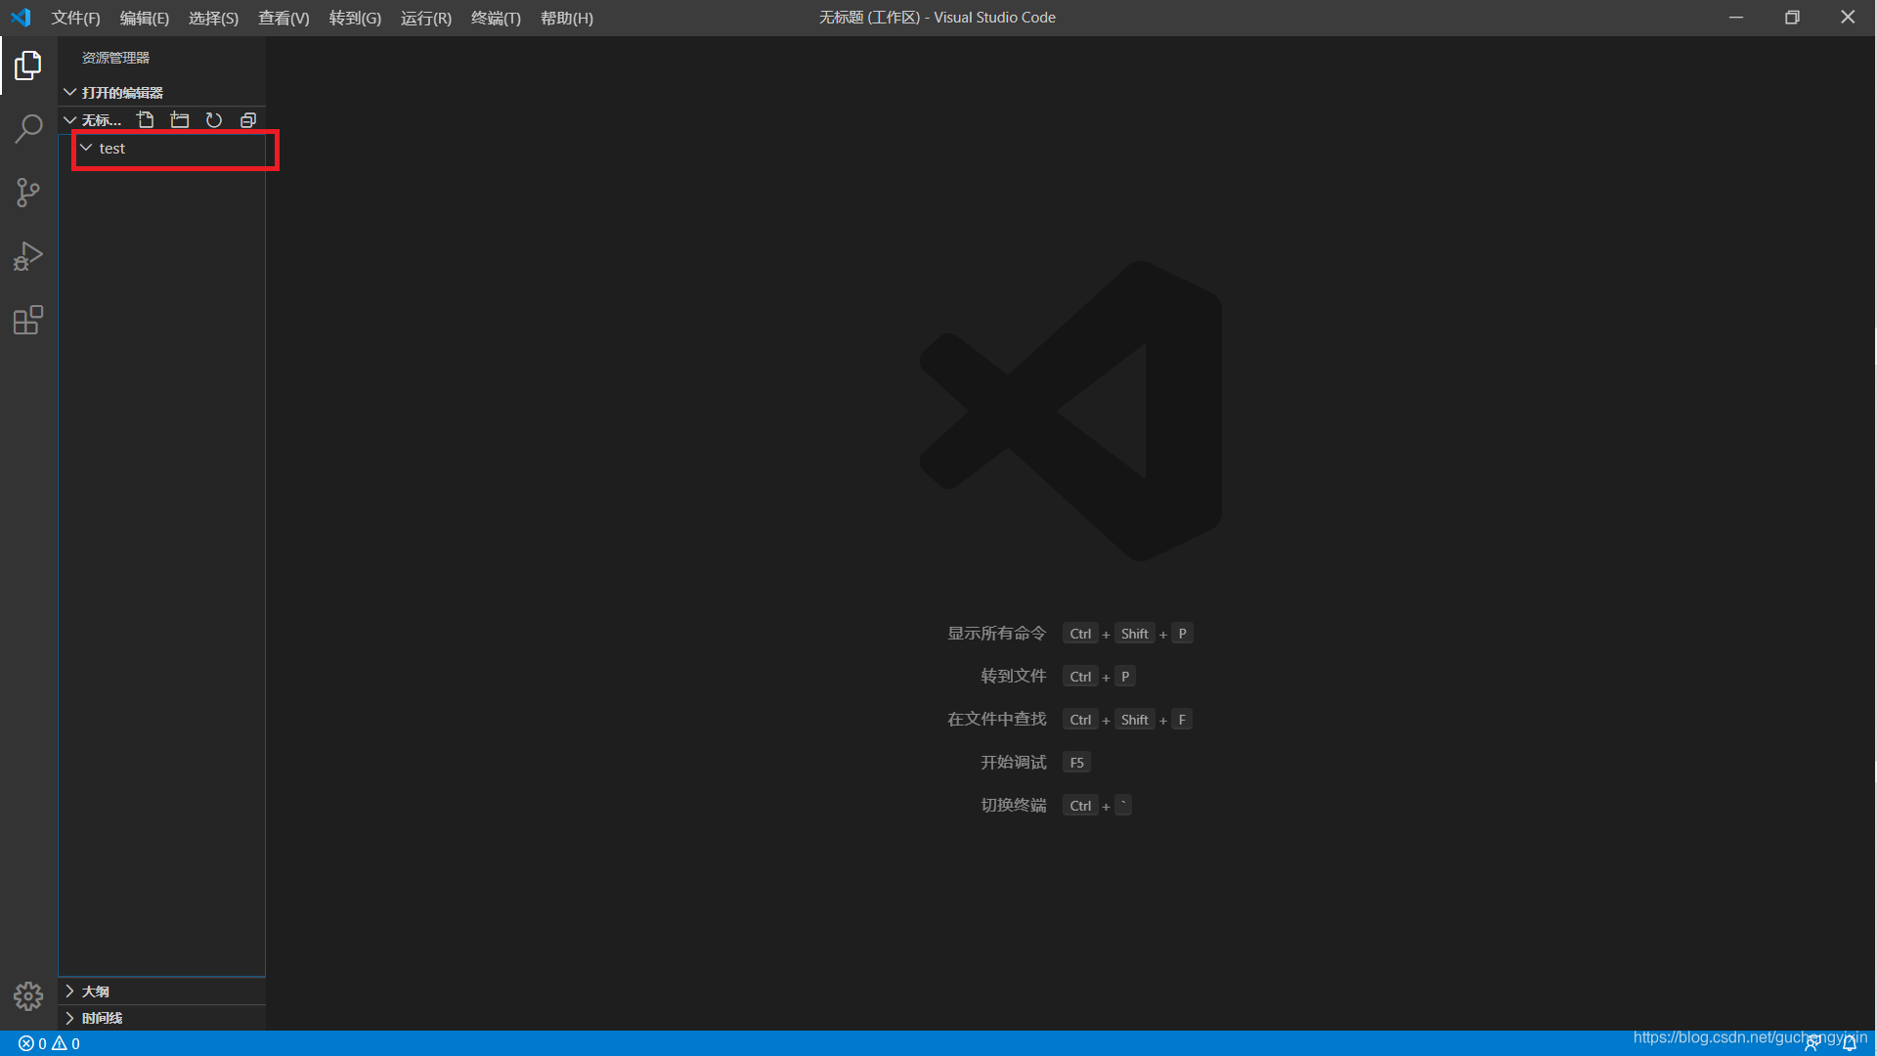Collapse all folders in the explorer

click(x=248, y=119)
